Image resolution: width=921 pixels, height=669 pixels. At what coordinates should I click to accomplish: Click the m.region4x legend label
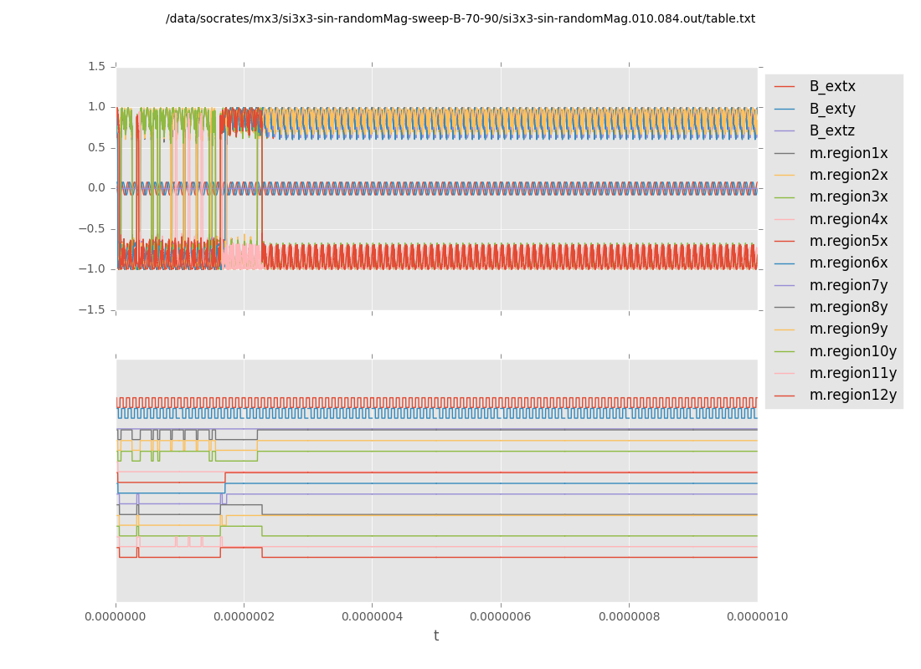[x=848, y=219]
